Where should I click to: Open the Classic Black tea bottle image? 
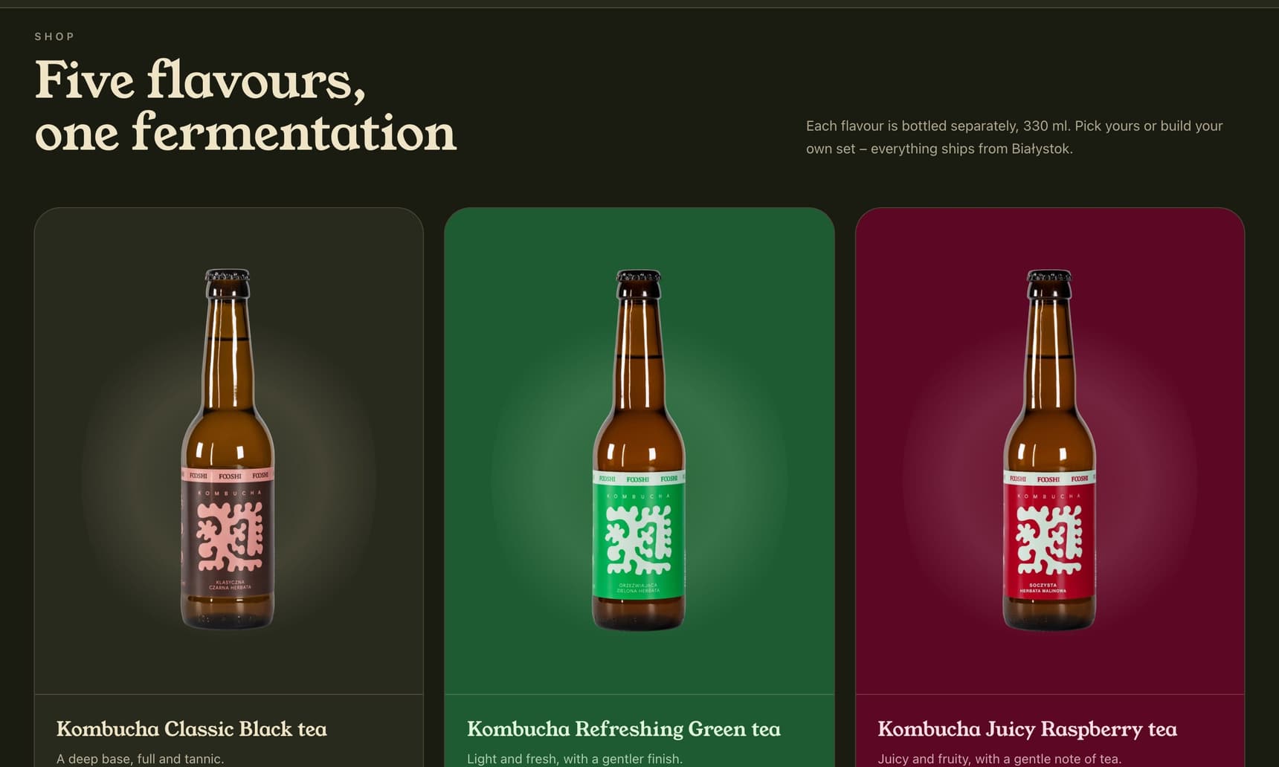pyautogui.click(x=228, y=450)
